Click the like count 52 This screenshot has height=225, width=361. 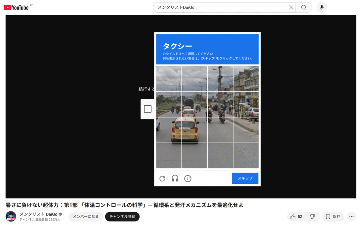[300, 217]
